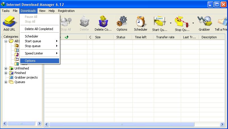The width and height of the screenshot is (228, 129).
Task: Open the Start queue submenu
Action: coord(40,41)
